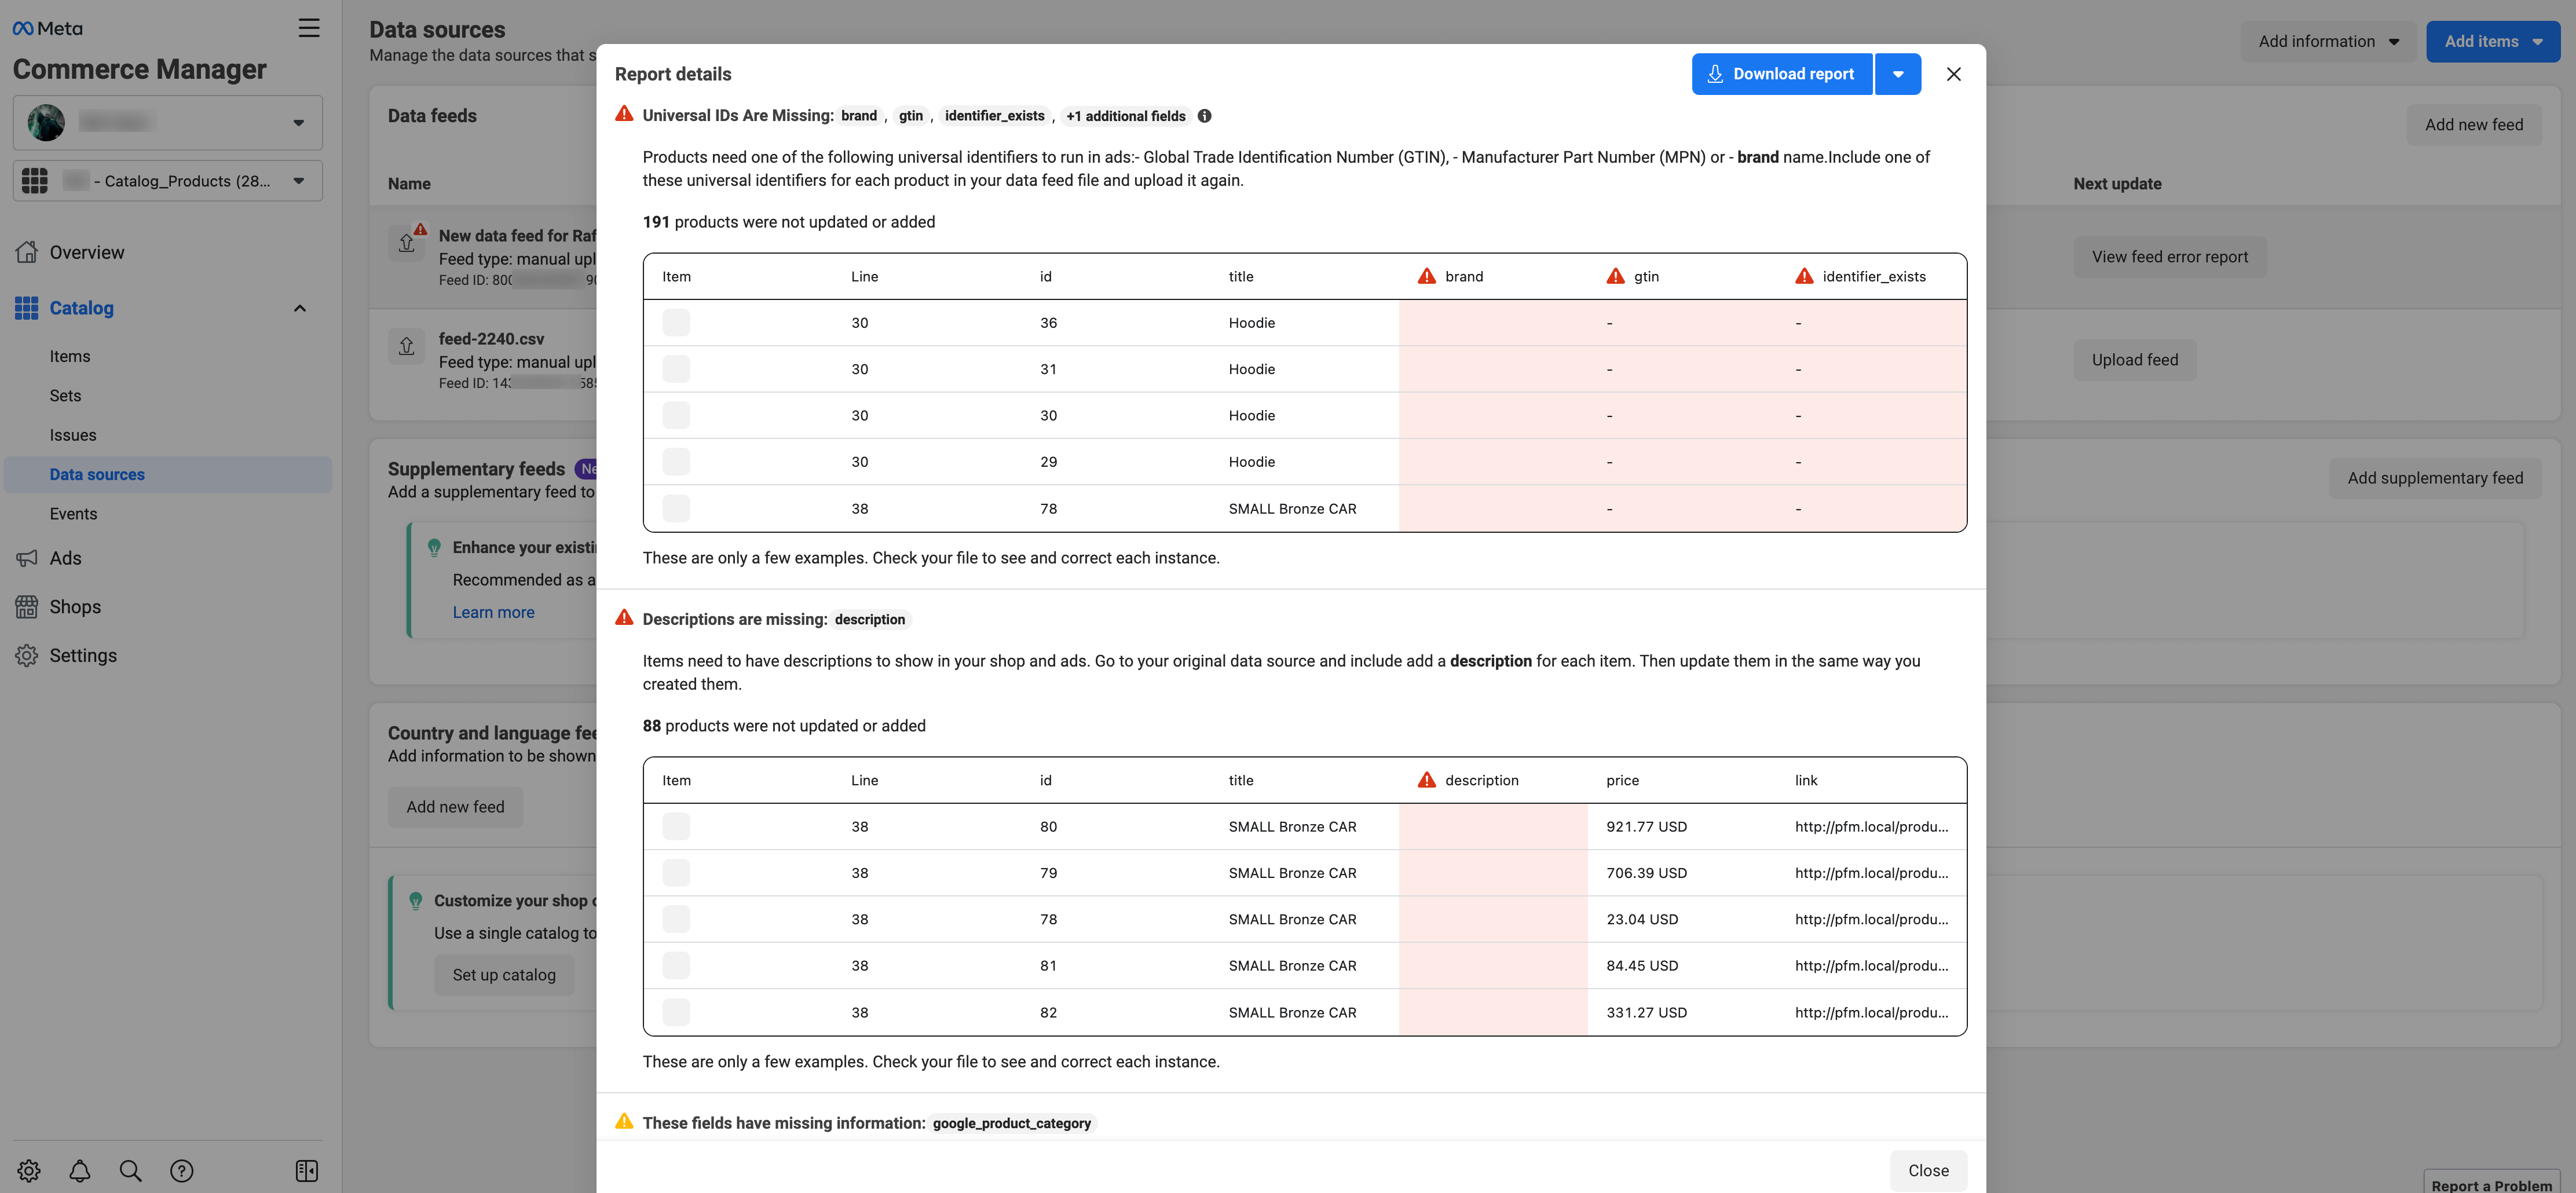The width and height of the screenshot is (2576, 1193).
Task: Toggle the sidebar panel collapse icon
Action: tap(307, 1170)
